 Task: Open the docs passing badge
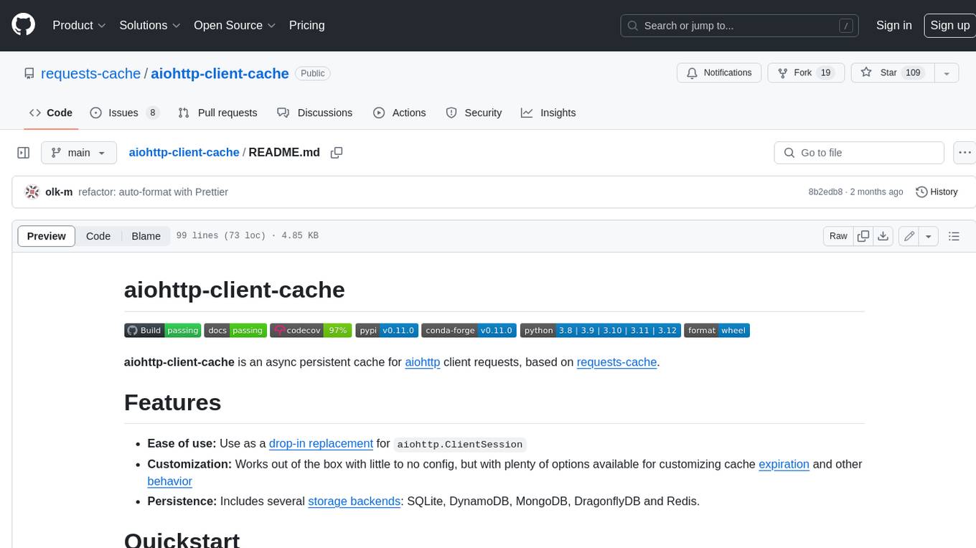(235, 331)
